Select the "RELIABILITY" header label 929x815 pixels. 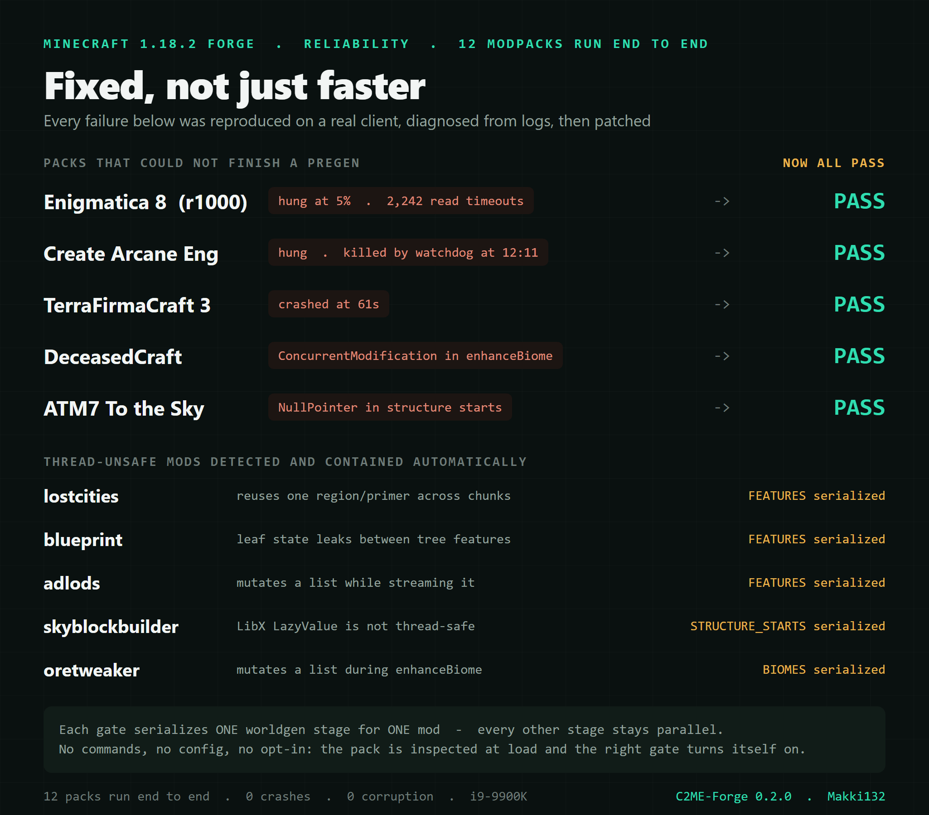(356, 44)
